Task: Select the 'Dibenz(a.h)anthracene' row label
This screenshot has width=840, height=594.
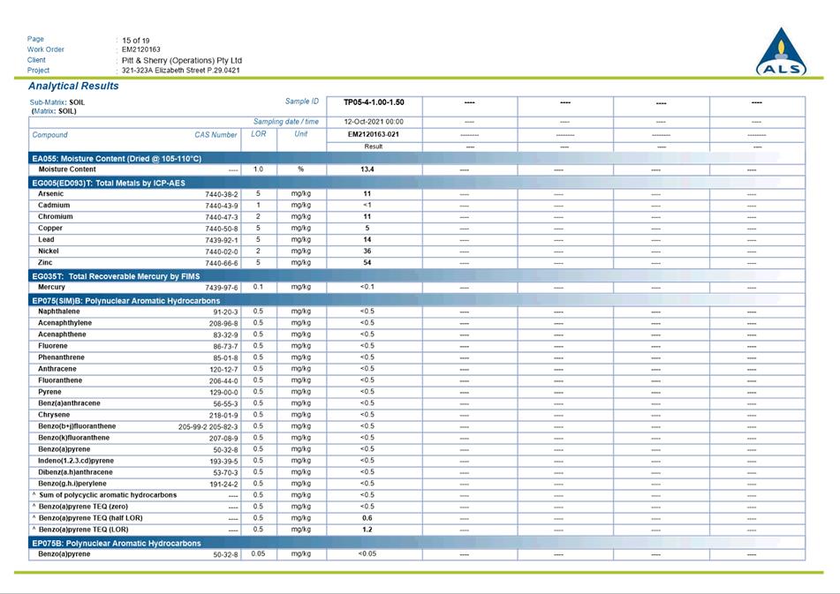Action: [x=76, y=472]
